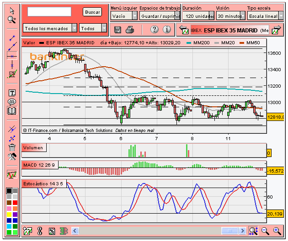Image resolution: width=288 pixels, height=241 pixels.
Task: Click the MM200 legend label
Action: click(201, 43)
